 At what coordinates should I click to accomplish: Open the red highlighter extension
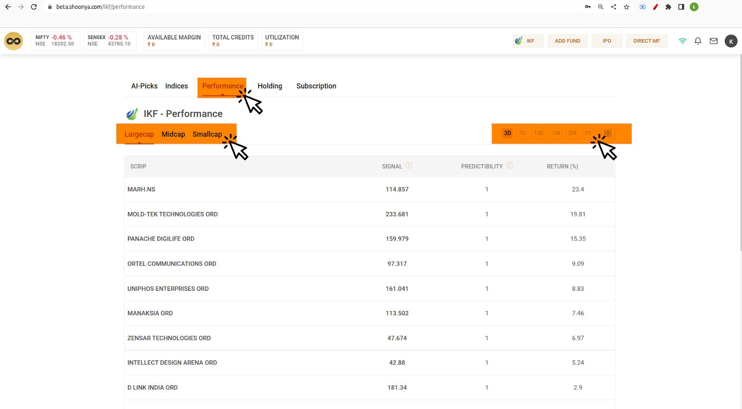coord(655,7)
